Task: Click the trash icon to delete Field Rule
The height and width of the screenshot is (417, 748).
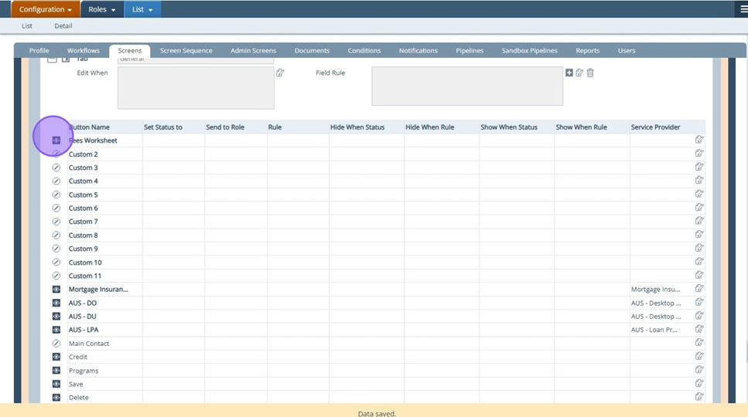Action: click(590, 73)
